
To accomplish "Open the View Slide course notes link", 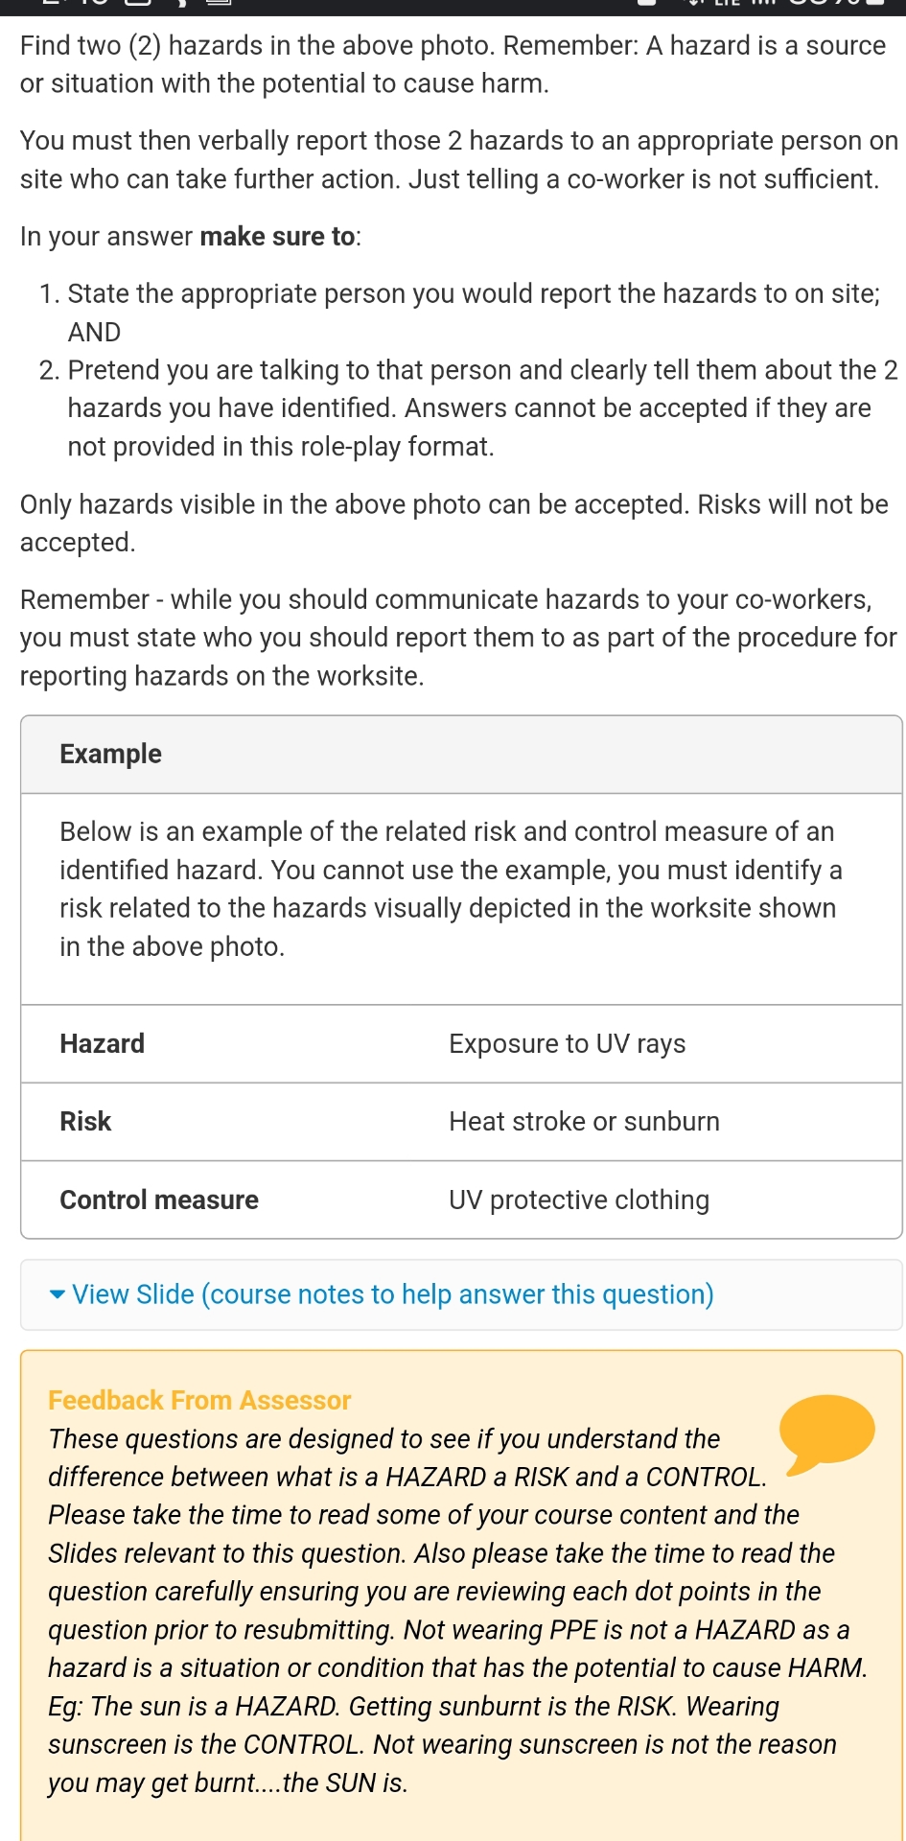I will [392, 1294].
